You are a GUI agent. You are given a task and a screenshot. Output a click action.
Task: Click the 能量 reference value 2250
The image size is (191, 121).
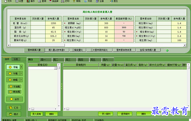53,23
